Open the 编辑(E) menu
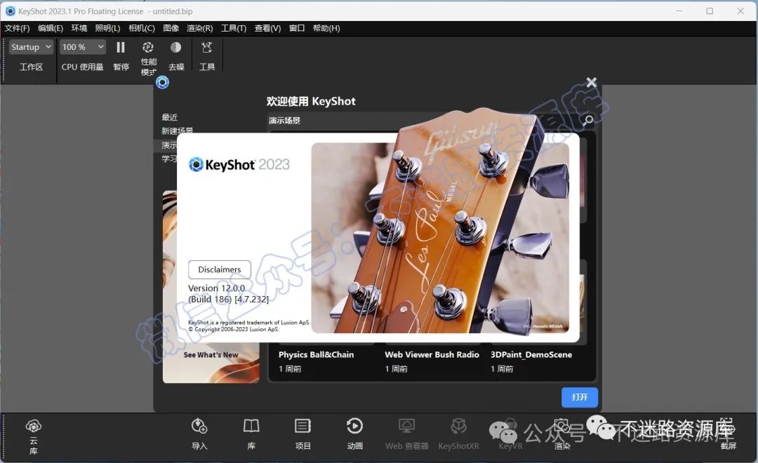758x463 pixels. point(51,28)
